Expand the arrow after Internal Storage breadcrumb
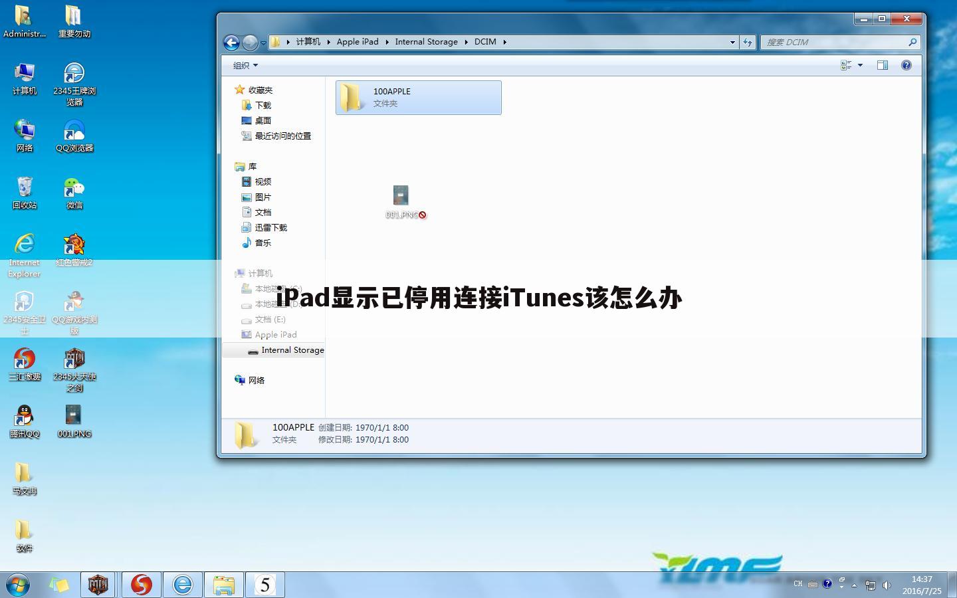The image size is (957, 598). 466,42
